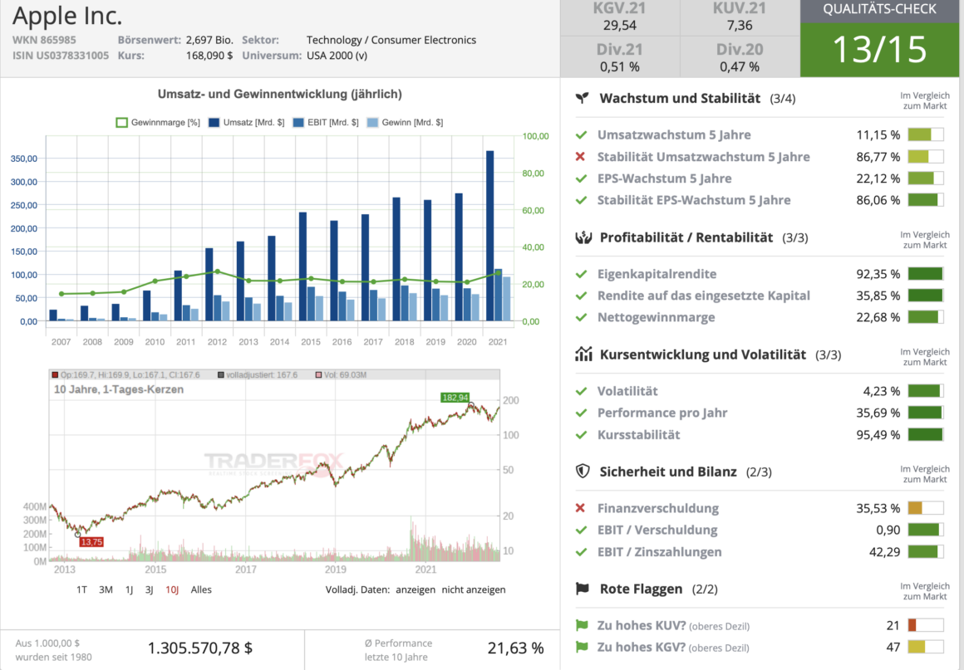This screenshot has height=670, width=964.
Task: Toggle the Umsatz [Mrd. $] legend series
Action: [x=239, y=122]
